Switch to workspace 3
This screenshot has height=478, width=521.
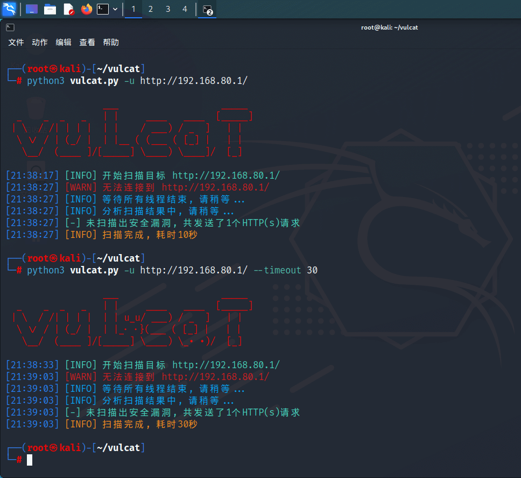coord(168,9)
